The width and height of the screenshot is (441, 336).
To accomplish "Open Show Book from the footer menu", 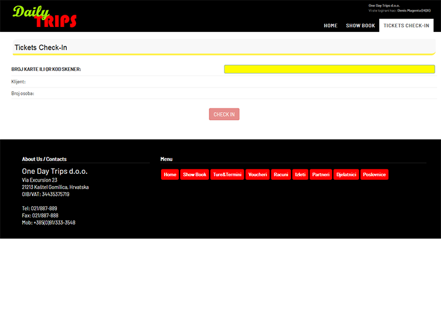I will click(195, 174).
